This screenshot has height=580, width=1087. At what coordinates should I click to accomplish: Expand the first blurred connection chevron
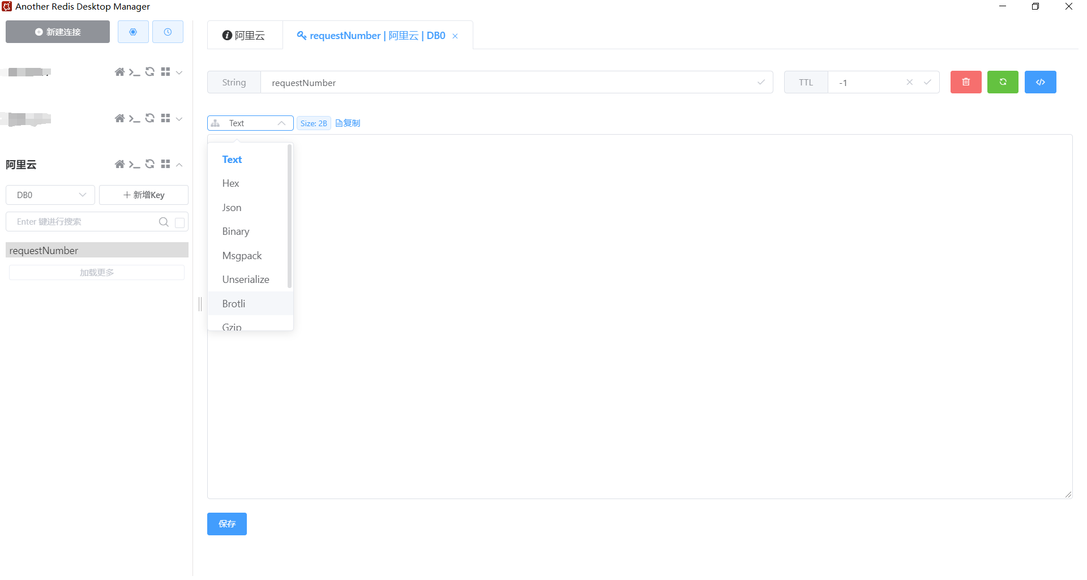pos(179,72)
